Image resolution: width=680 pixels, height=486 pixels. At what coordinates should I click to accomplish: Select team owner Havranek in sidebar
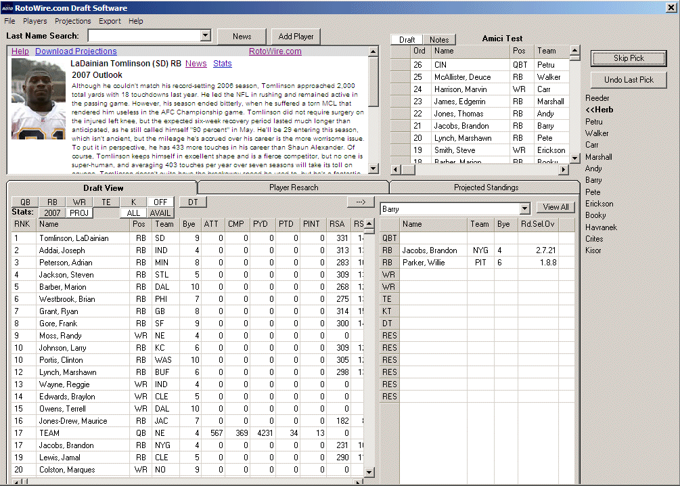601,227
